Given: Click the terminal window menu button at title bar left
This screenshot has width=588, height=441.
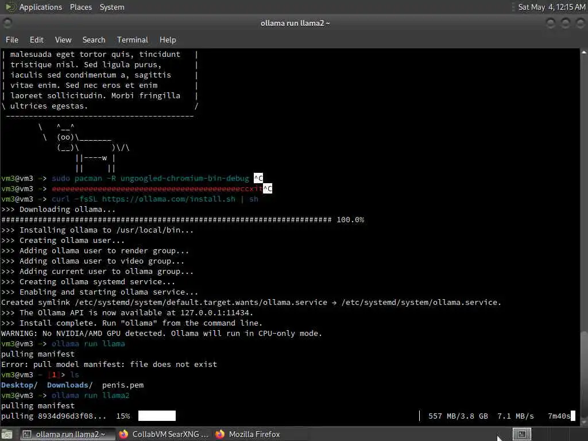Looking at the screenshot, I should tap(7, 23).
